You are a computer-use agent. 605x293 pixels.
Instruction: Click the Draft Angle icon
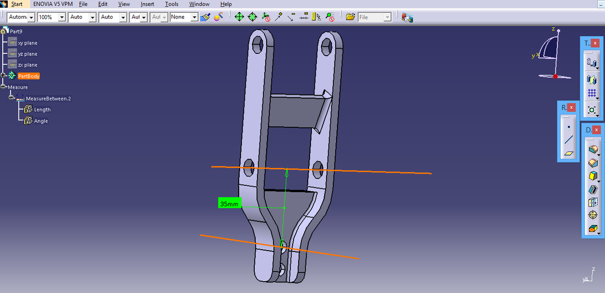(x=593, y=176)
